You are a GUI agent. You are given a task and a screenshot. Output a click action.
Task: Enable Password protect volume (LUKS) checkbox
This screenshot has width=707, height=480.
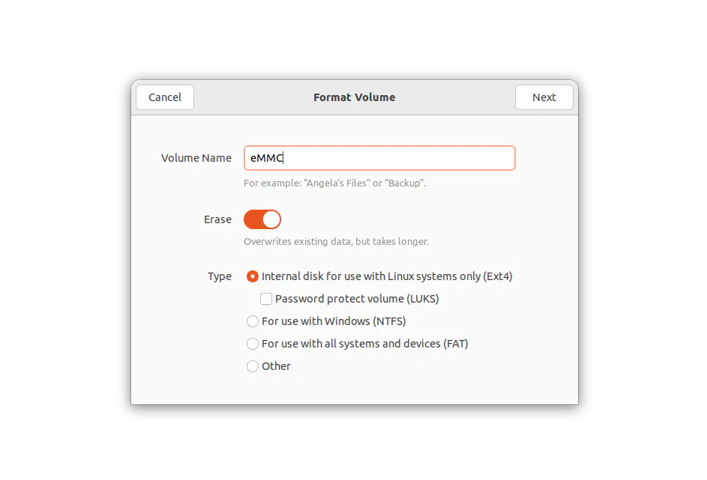coord(266,299)
